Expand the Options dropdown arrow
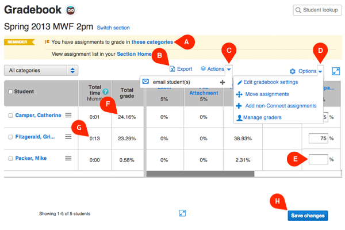Viewport: 345px width, 230px height. pyautogui.click(x=320, y=71)
